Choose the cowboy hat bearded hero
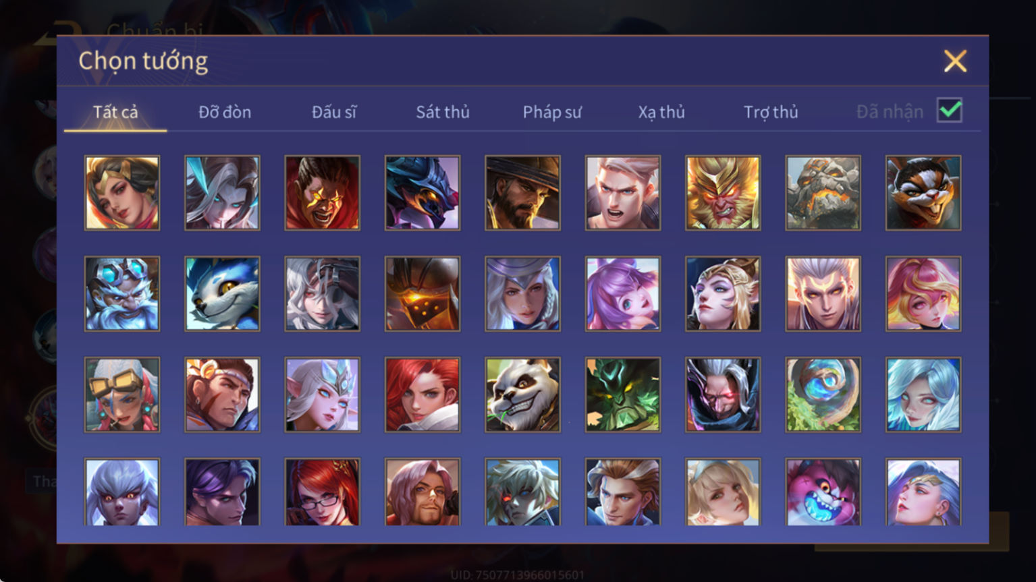 (522, 193)
